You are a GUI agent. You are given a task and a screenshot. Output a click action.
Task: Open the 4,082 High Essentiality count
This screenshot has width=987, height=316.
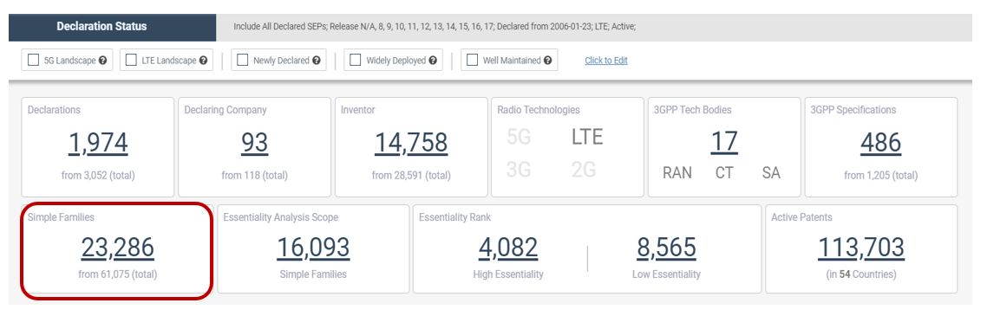(x=508, y=248)
